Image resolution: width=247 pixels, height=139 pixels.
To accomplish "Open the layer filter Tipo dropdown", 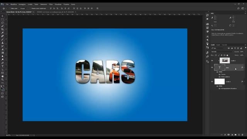I will point(218,48).
